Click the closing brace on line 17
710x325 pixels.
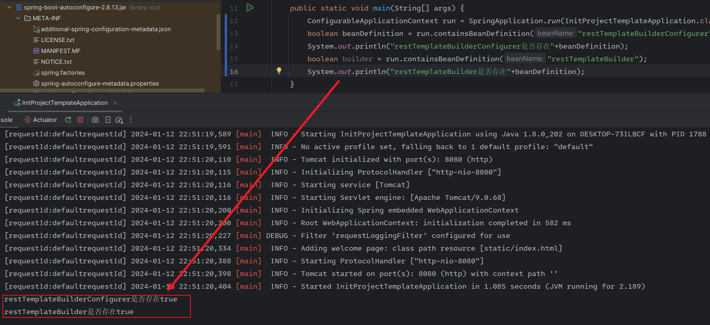pos(292,84)
